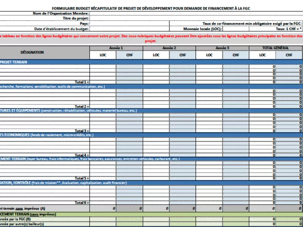Click the red instruction text about lignes budgétaires
The width and height of the screenshot is (303, 227).
(x=151, y=39)
